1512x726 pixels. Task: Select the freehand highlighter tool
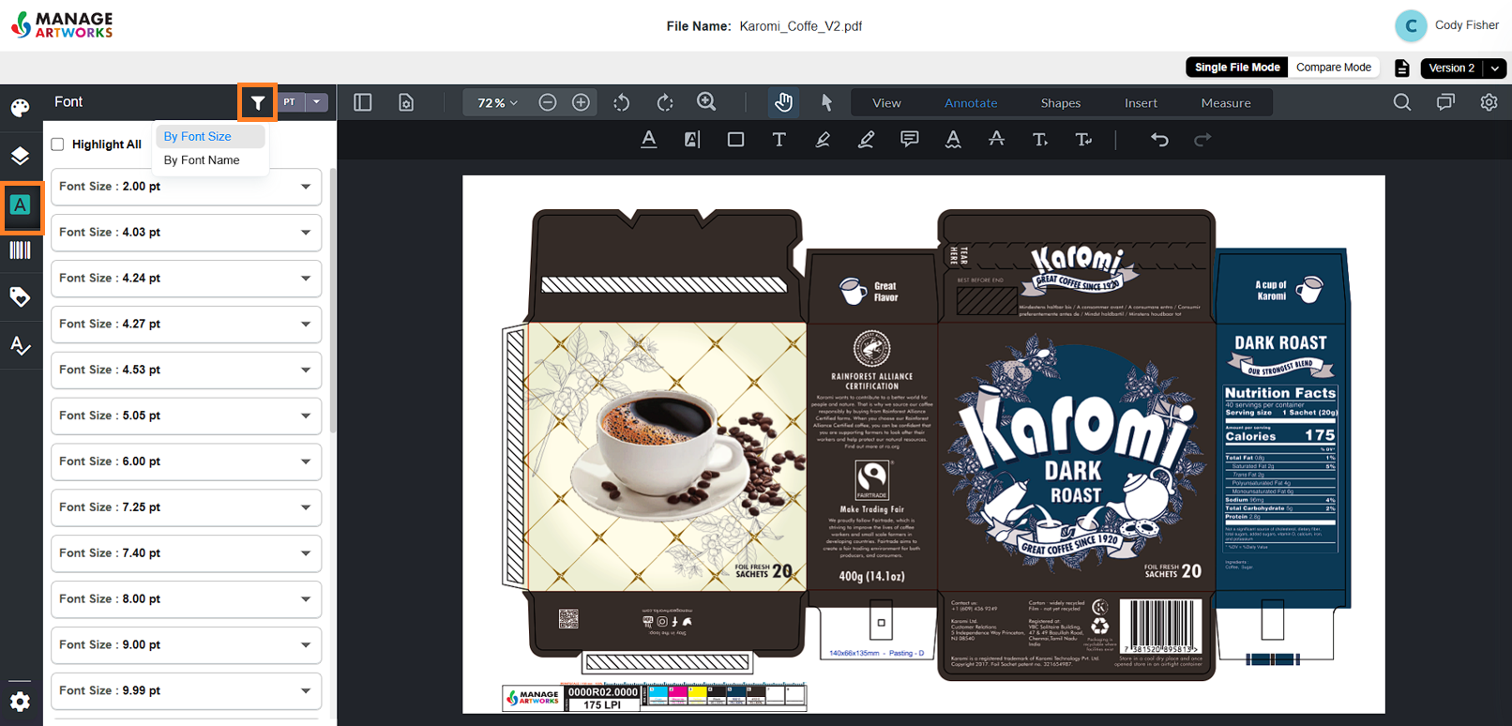(823, 140)
